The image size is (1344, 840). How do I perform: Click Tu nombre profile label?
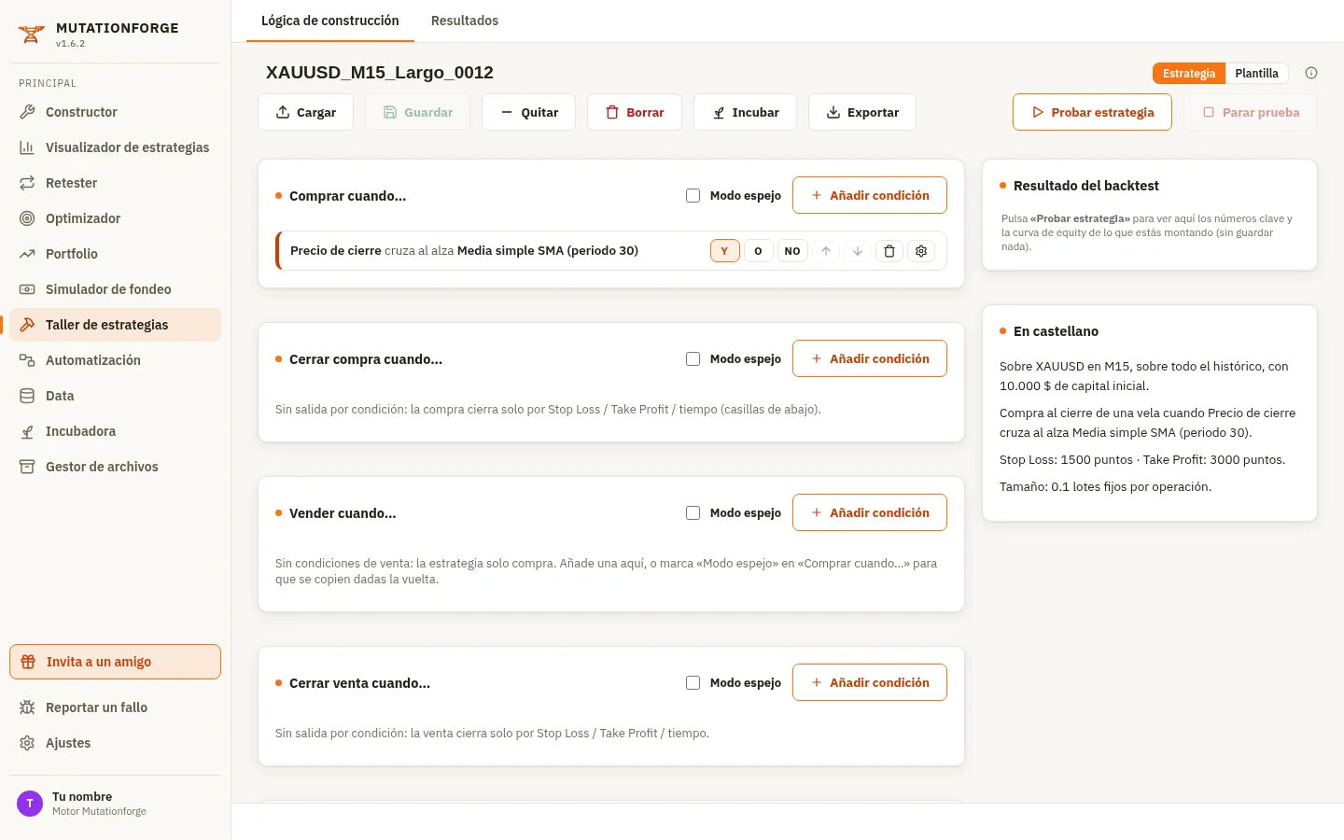coord(82,796)
